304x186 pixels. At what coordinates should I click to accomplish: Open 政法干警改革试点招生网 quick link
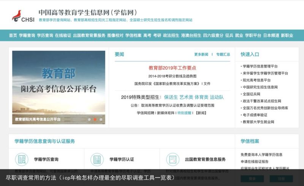[x=262, y=101]
